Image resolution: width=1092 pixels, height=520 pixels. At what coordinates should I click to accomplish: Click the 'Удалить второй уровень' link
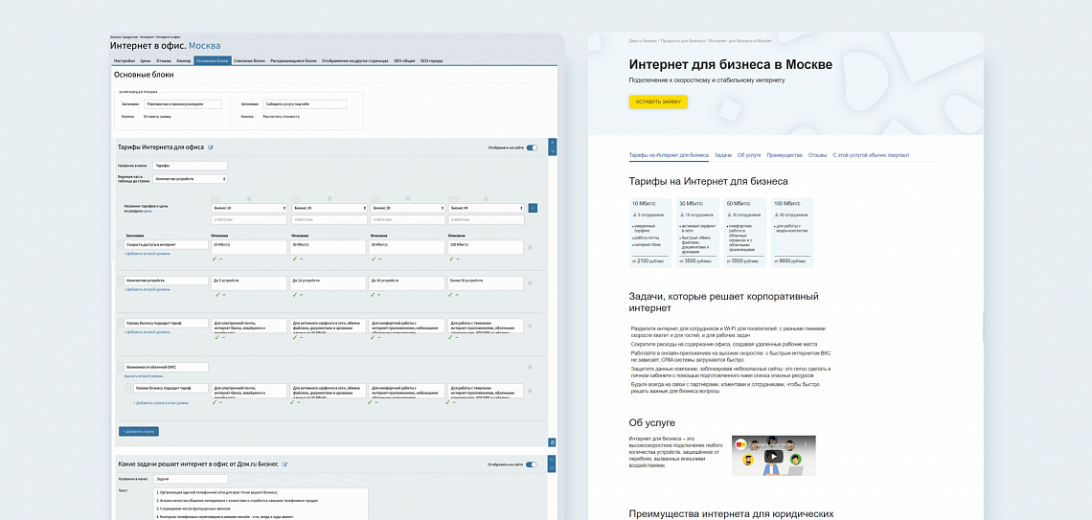pyautogui.click(x=145, y=376)
